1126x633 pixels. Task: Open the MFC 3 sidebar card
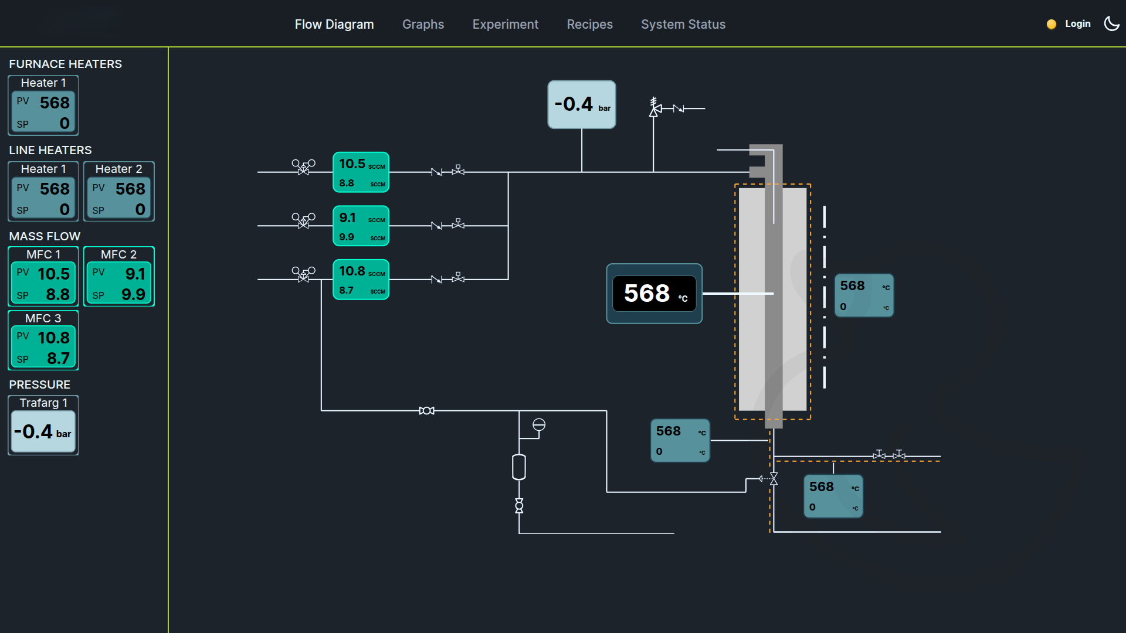click(43, 341)
